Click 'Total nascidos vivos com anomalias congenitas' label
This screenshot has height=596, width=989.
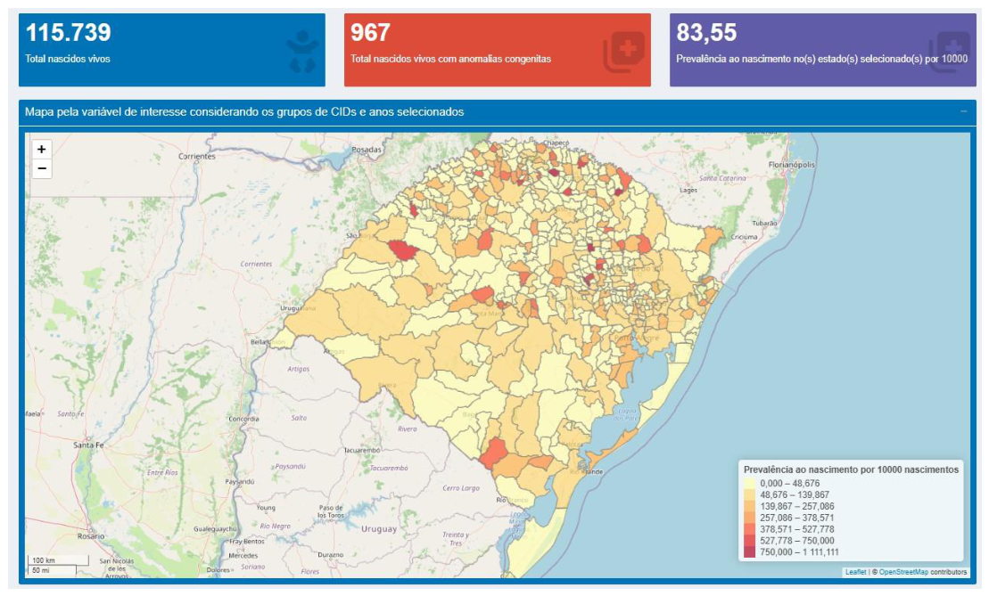tap(451, 59)
